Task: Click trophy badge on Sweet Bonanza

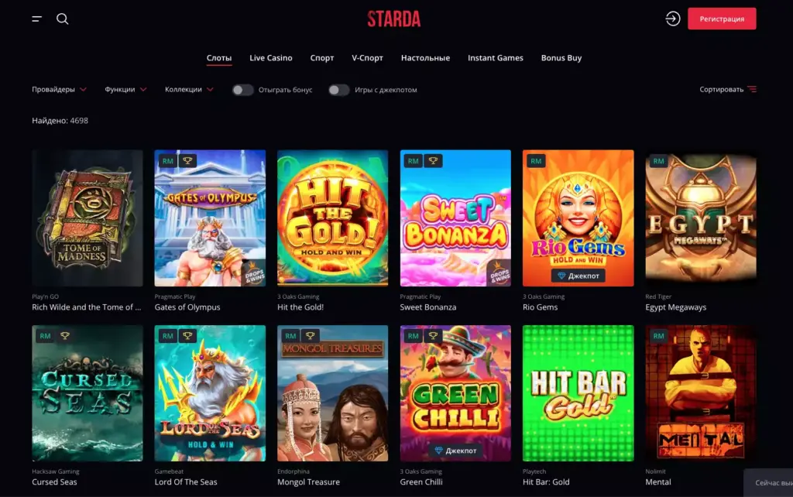Action: [x=433, y=161]
